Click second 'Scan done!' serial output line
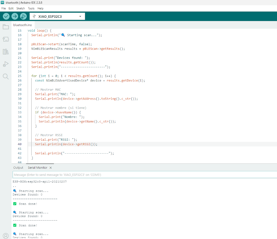 coord(25,225)
